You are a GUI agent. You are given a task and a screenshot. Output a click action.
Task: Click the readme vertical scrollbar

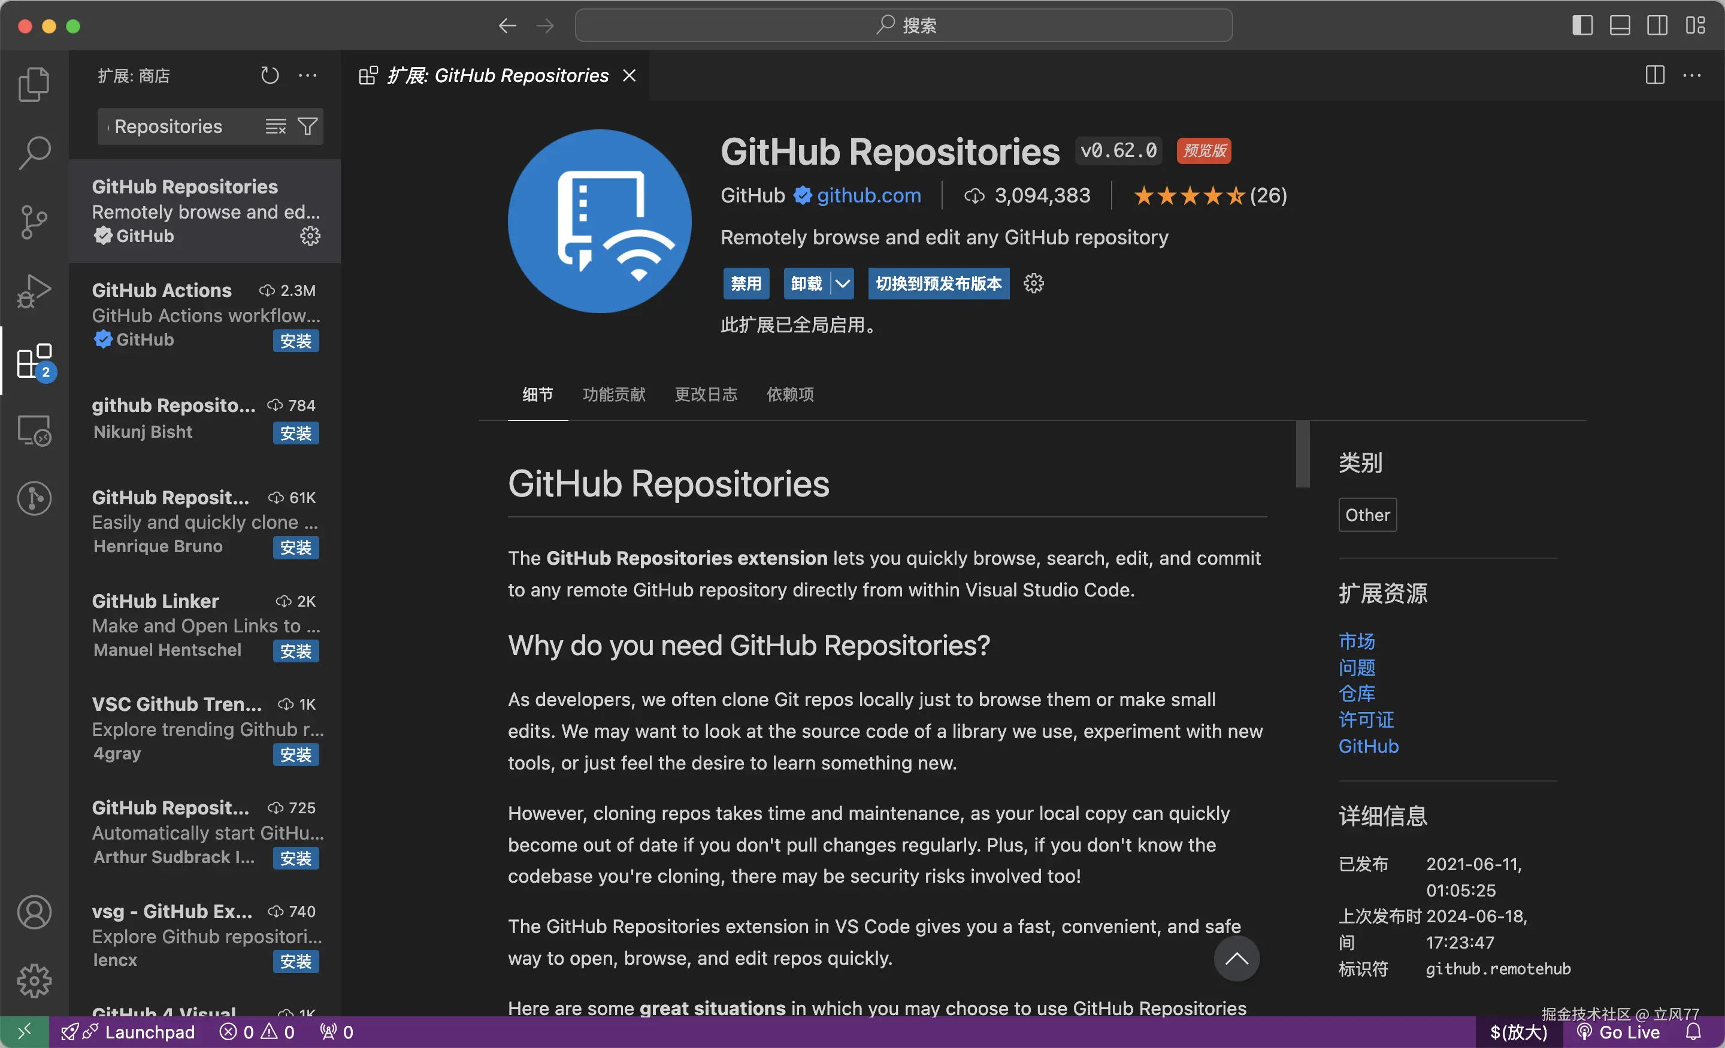pos(1302,454)
